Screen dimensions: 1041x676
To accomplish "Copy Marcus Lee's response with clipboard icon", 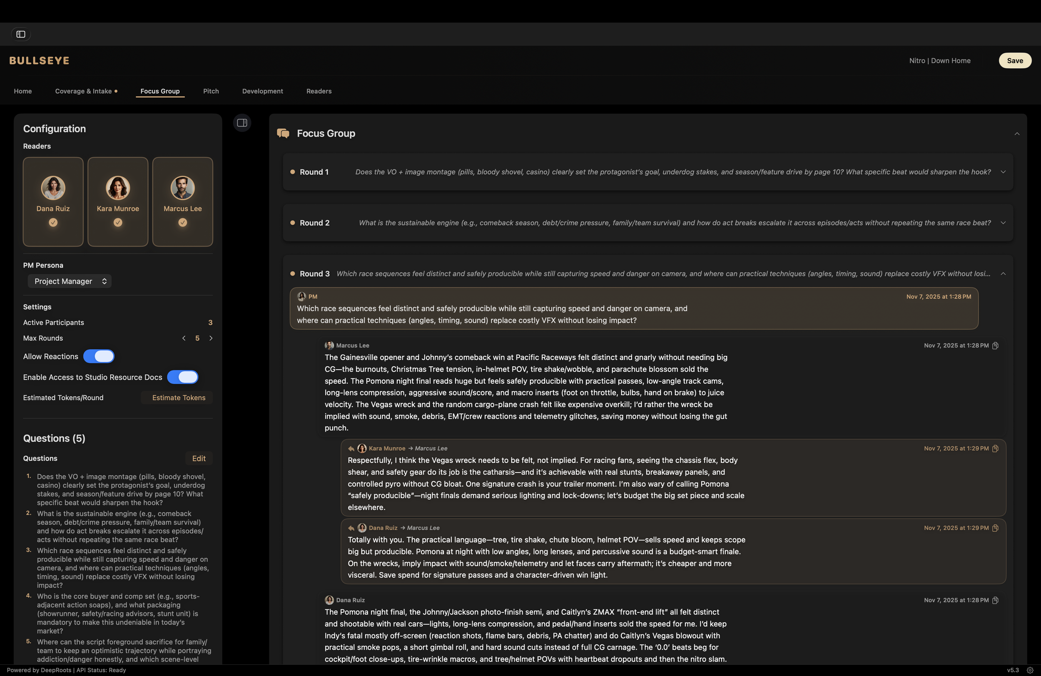I will [995, 345].
